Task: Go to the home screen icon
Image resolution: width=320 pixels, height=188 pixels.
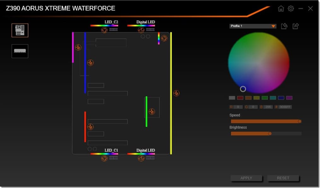Action: click(x=281, y=8)
